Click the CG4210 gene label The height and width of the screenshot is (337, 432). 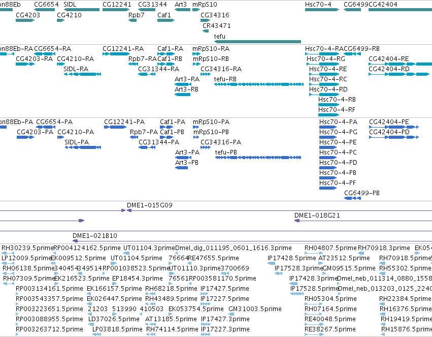(69, 15)
